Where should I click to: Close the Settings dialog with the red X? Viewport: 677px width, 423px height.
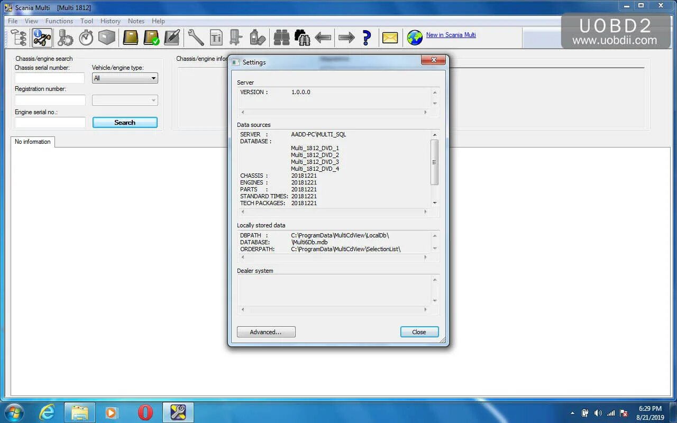coord(433,60)
